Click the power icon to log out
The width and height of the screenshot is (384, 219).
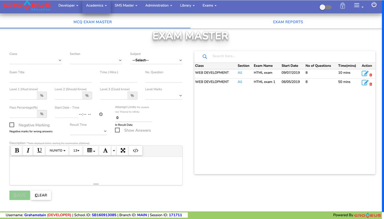tap(374, 5)
